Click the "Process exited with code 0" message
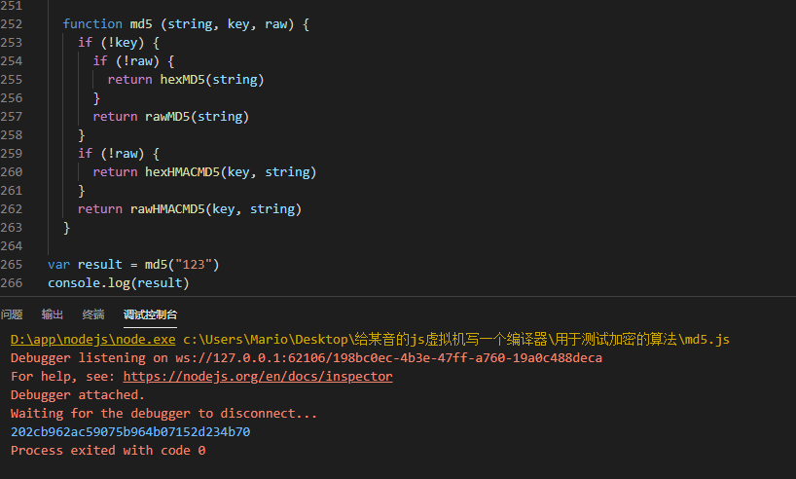 click(108, 450)
